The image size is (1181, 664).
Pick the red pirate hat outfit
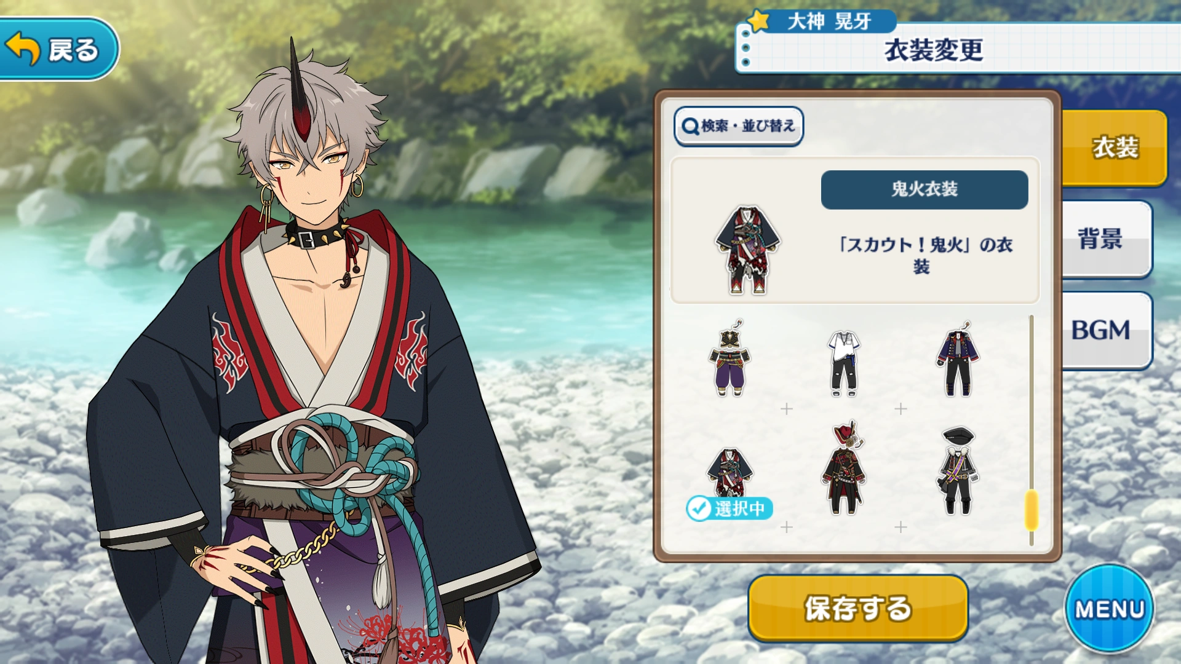click(x=844, y=469)
